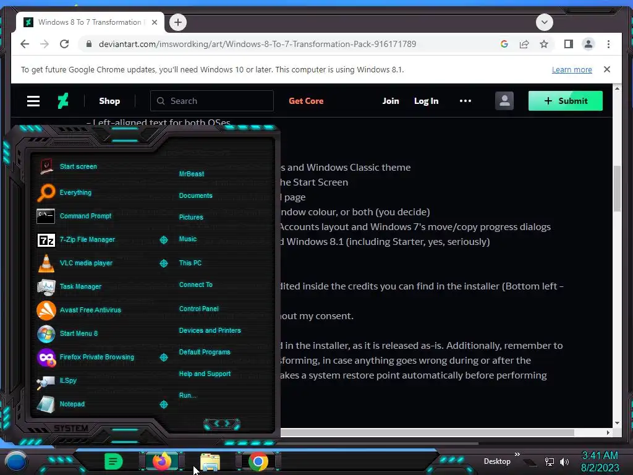Expand 7-Zip File Manager jump list

(163, 240)
